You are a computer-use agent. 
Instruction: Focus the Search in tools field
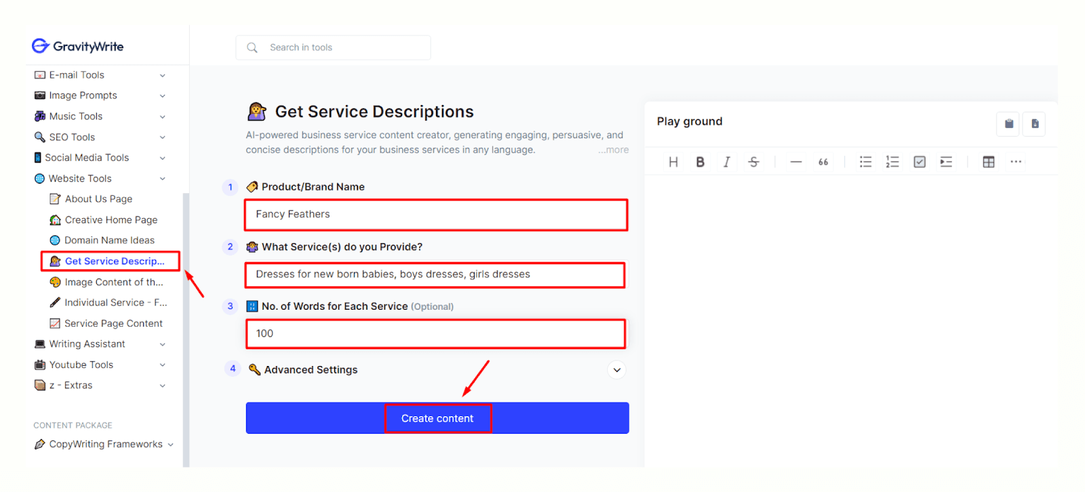click(333, 47)
